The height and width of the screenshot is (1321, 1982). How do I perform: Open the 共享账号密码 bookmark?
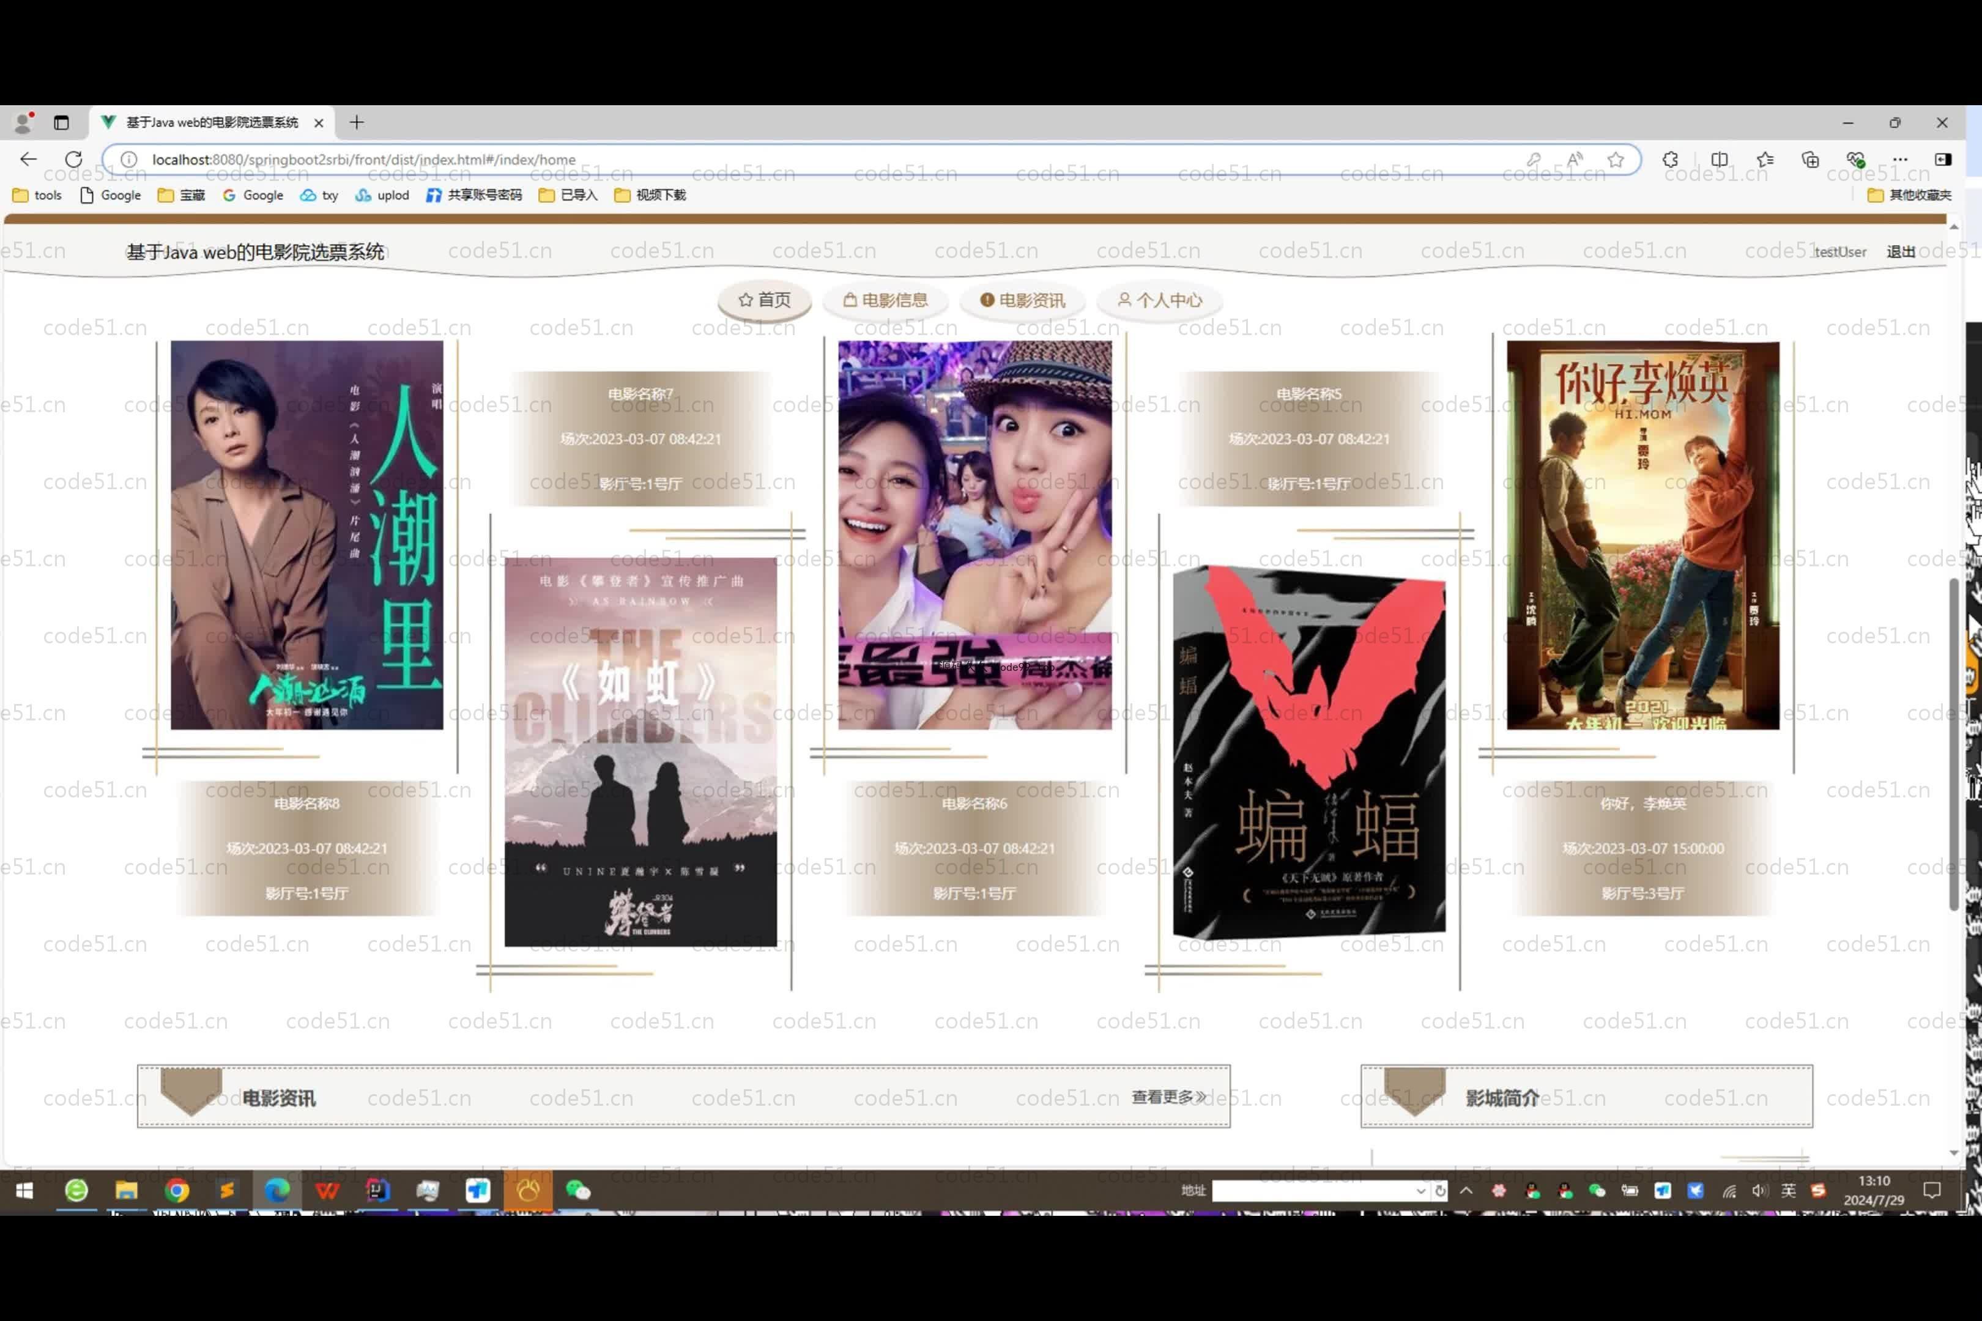tap(473, 194)
